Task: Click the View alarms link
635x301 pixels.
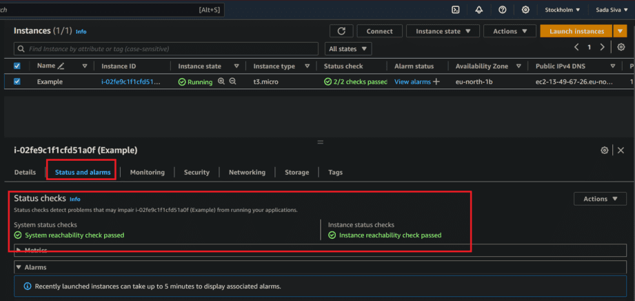Action: (x=413, y=81)
